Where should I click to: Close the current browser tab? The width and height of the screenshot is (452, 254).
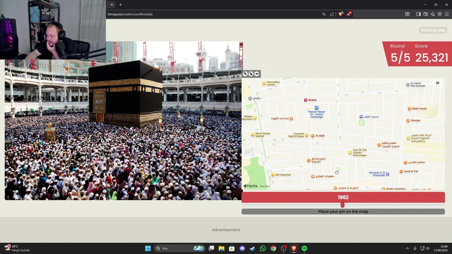click(112, 5)
